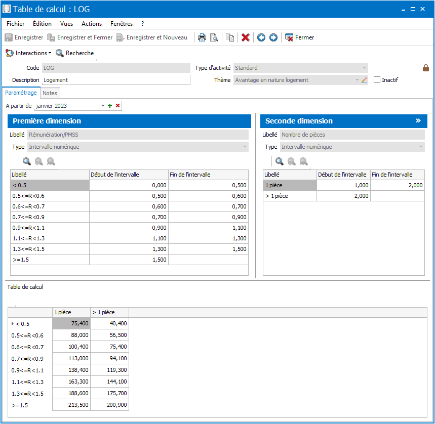Open the print preview icon
Image resolution: width=435 pixels, height=424 pixels.
click(214, 37)
